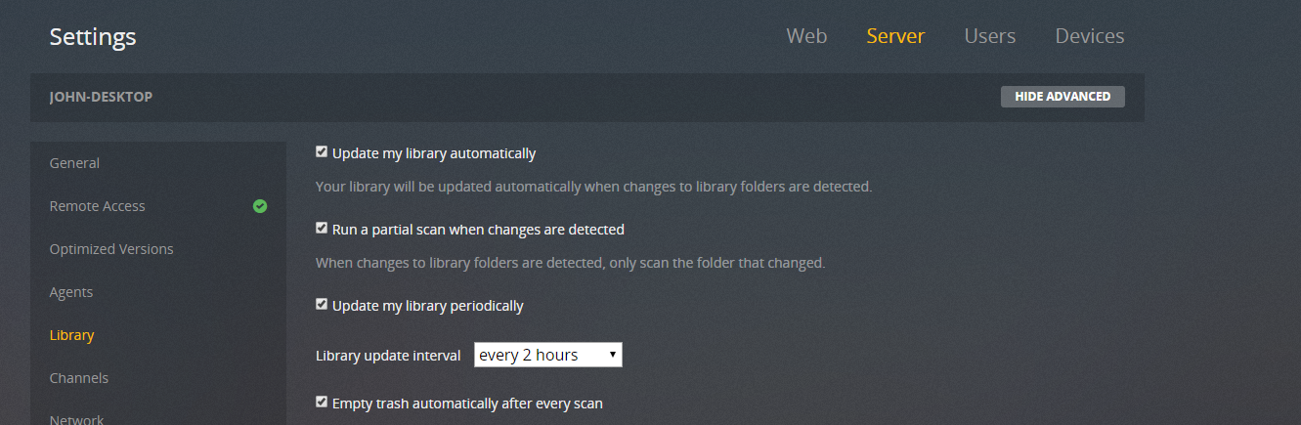
Task: Select the Library sidebar item
Action: 71,335
